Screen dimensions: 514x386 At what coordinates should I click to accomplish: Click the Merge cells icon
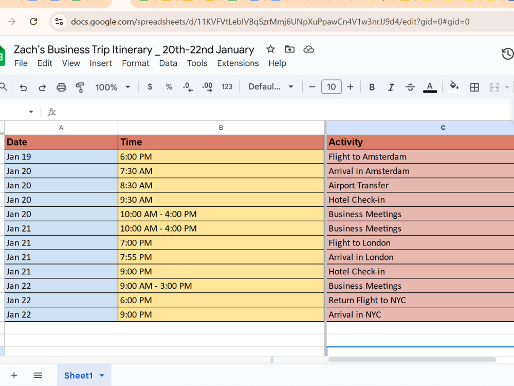pyautogui.click(x=494, y=87)
